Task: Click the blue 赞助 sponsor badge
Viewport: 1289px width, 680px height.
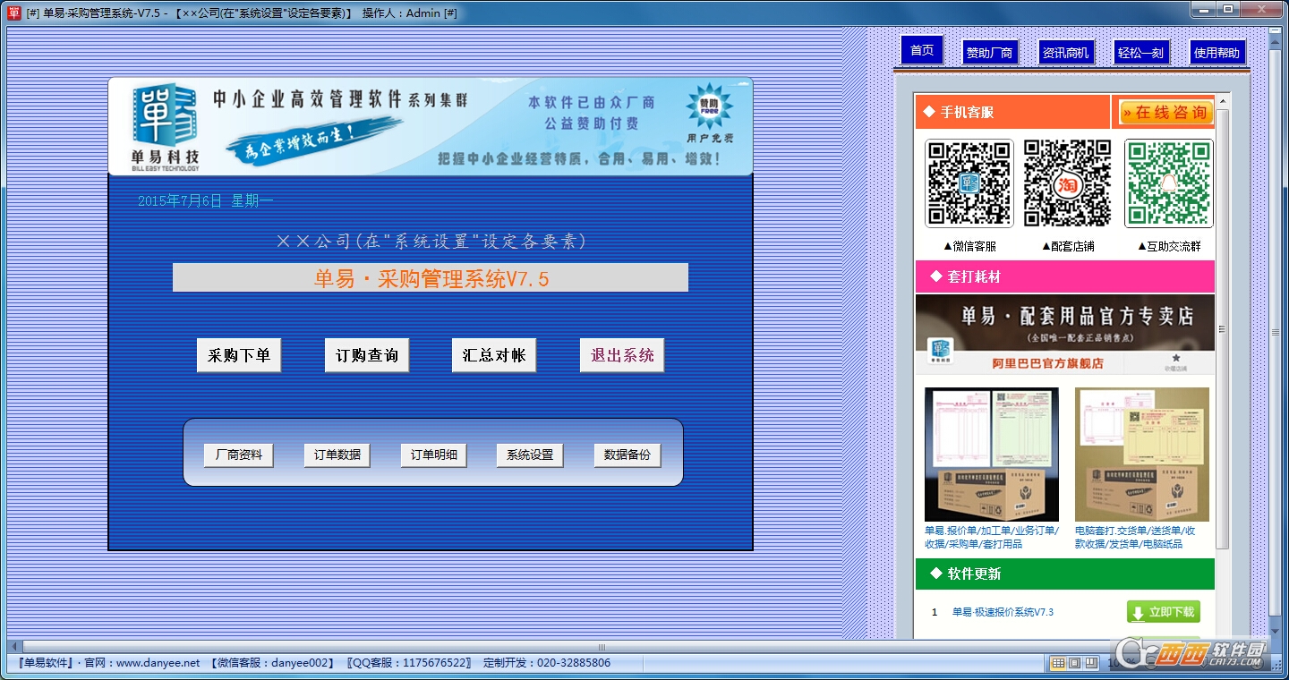Action: pos(709,107)
